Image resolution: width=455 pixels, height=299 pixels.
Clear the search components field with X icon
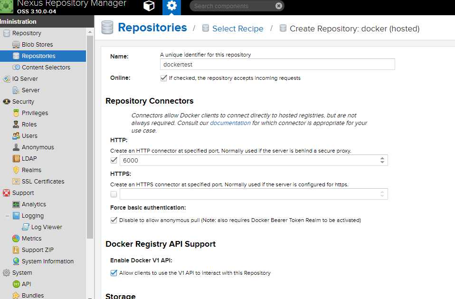pos(279,6)
